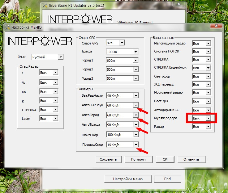Click the Сохранить button
This screenshot has height=193, width=228.
108,159
